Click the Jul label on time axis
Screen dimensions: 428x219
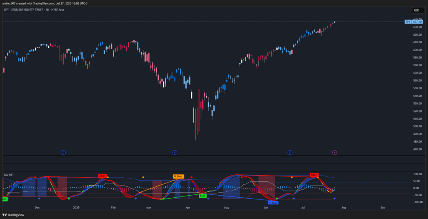coord(303,208)
